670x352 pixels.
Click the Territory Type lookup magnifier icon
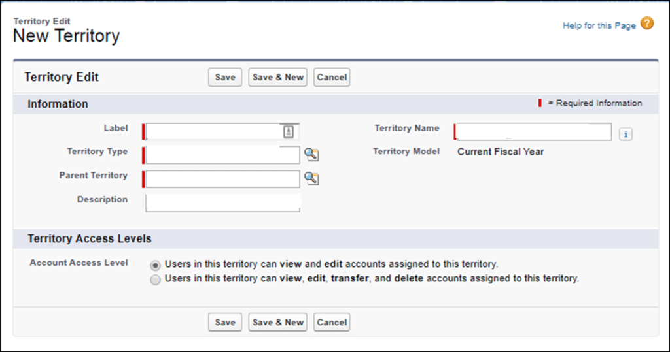(311, 155)
